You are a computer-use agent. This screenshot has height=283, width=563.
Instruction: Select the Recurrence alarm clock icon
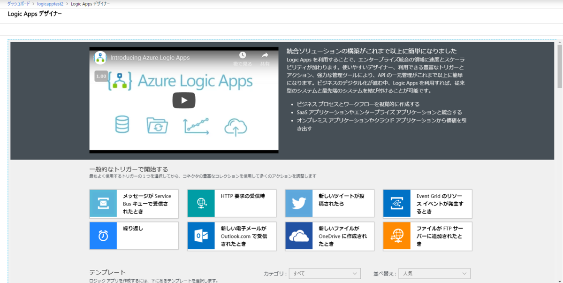click(103, 236)
